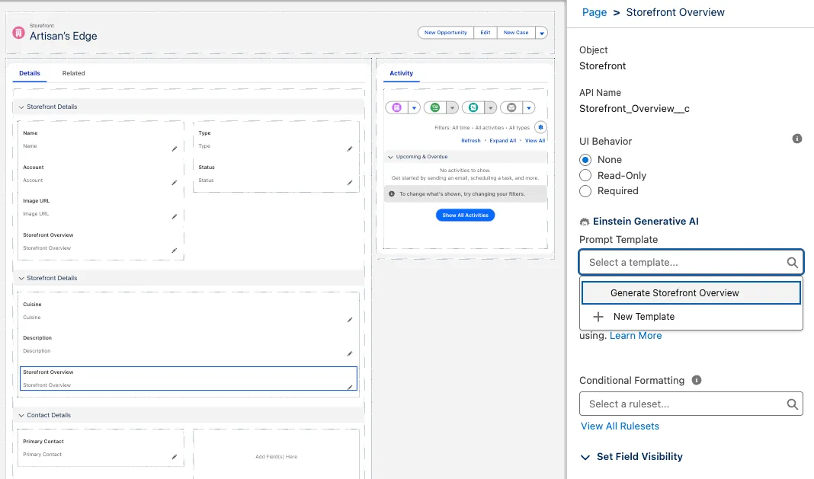Screen dimensions: 814x479
Task: Click the Show All Activities button
Action: pos(465,216)
